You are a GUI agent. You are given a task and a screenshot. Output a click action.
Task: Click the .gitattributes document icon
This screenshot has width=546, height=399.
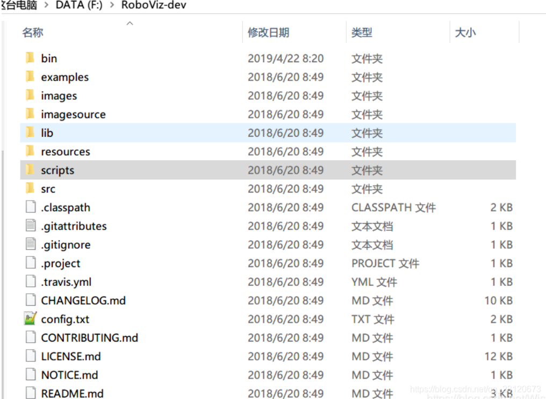pyautogui.click(x=31, y=226)
